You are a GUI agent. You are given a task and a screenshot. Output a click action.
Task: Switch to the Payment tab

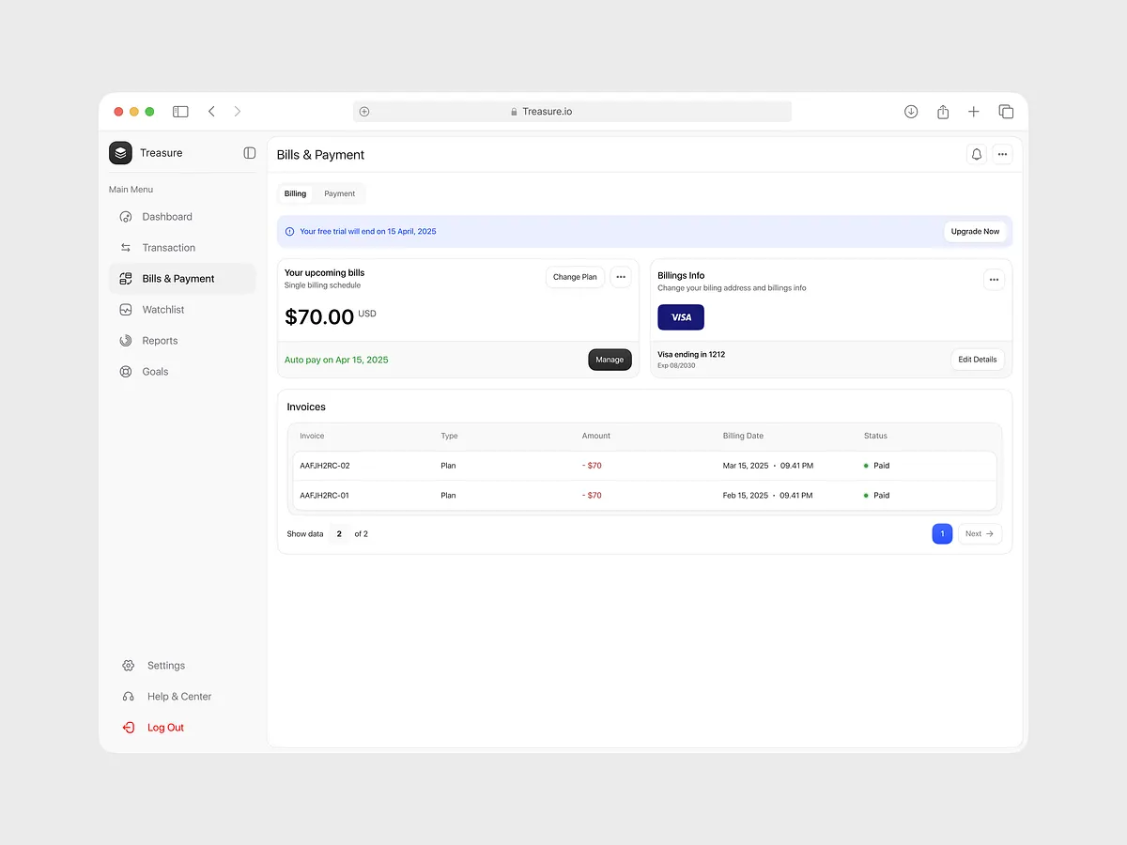point(339,192)
